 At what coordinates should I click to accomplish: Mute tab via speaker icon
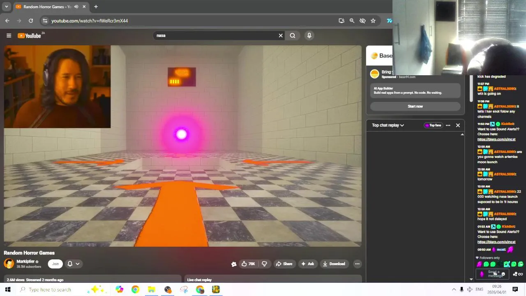click(x=76, y=7)
